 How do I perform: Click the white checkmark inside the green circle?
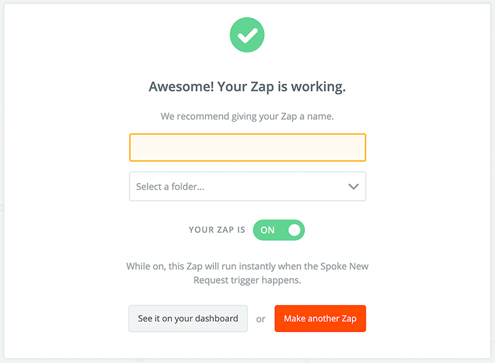tap(248, 35)
